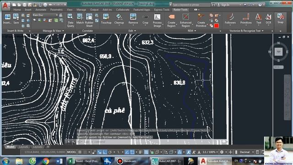The image size is (293, 165).
Task: Click the red REM color swatch
Action: (217, 26)
